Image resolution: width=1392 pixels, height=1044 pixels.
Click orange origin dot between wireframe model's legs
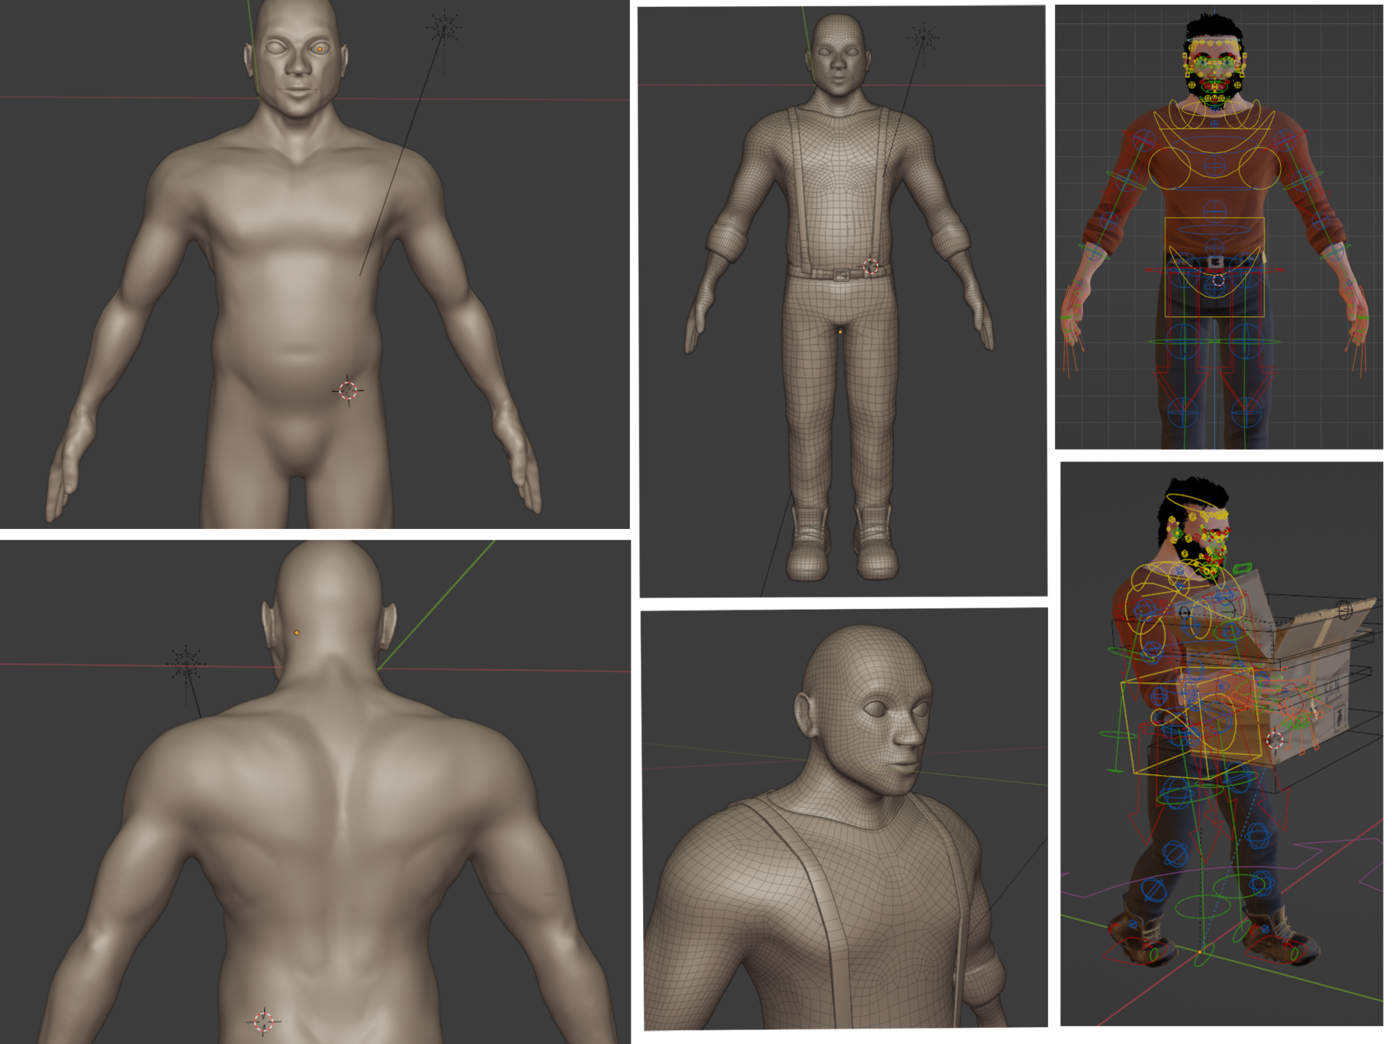pos(840,332)
